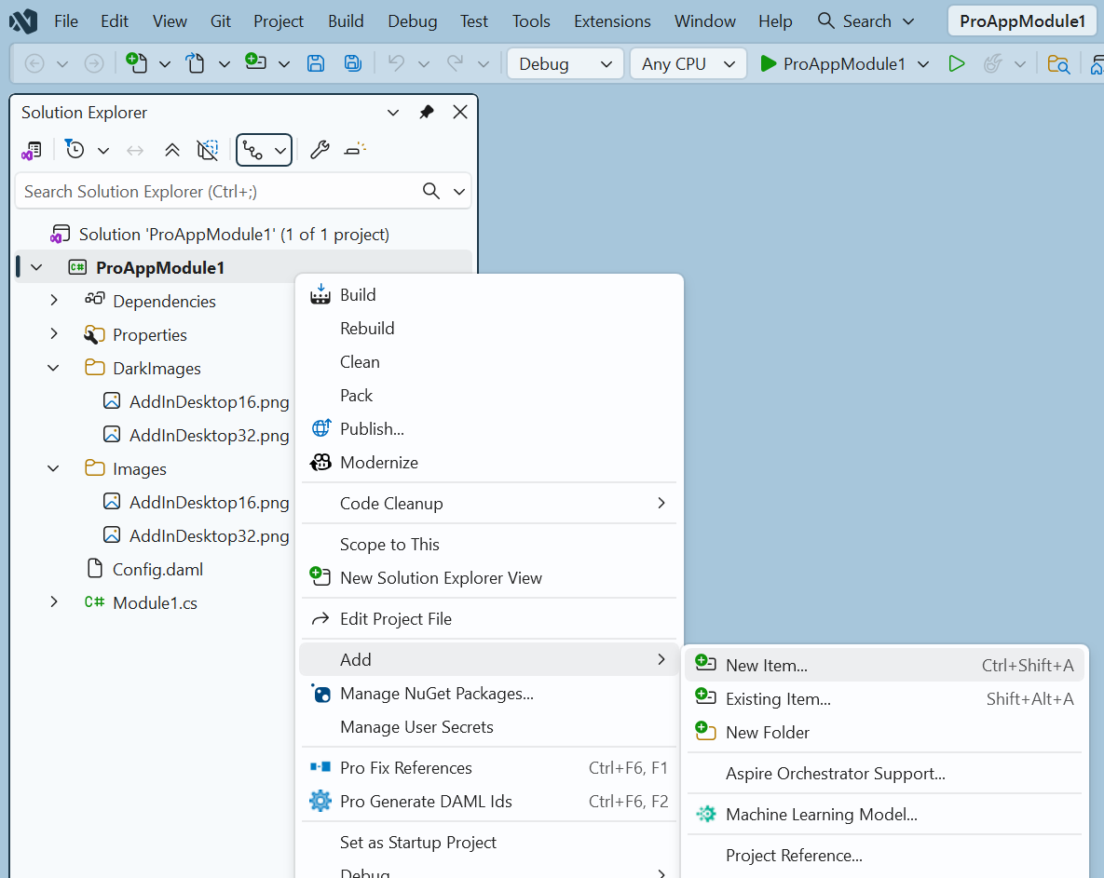Open the Debug configuration dropdown
The image size is (1104, 878).
tap(566, 64)
